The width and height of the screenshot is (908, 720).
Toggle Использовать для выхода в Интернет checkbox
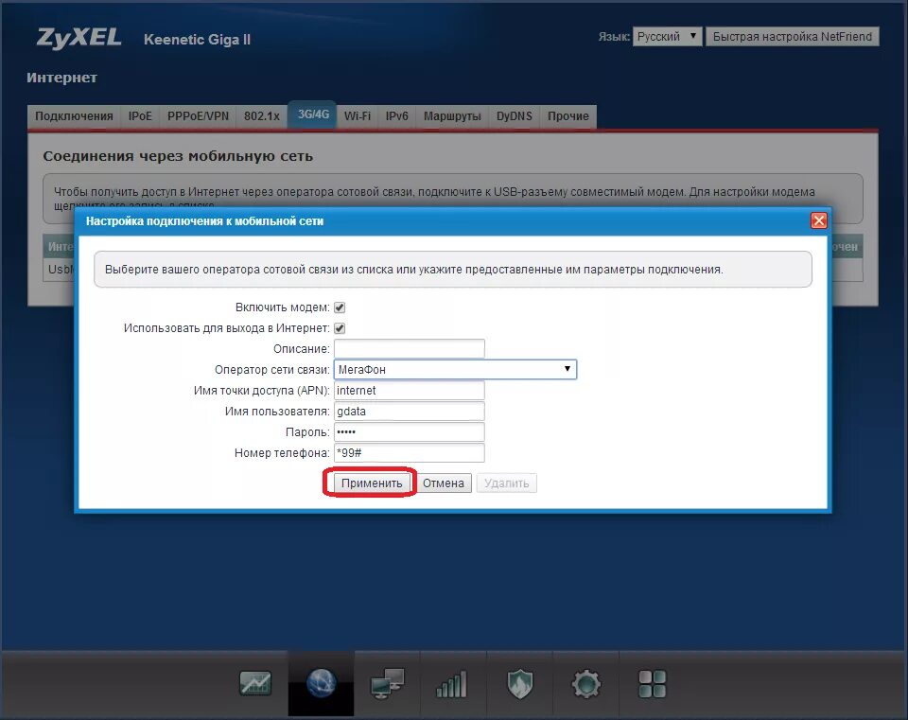click(340, 328)
